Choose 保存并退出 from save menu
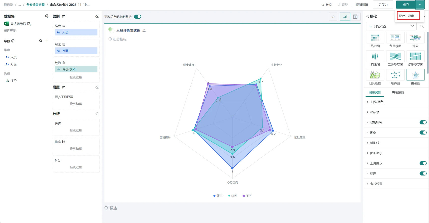The height and width of the screenshot is (223, 429). coord(408,16)
